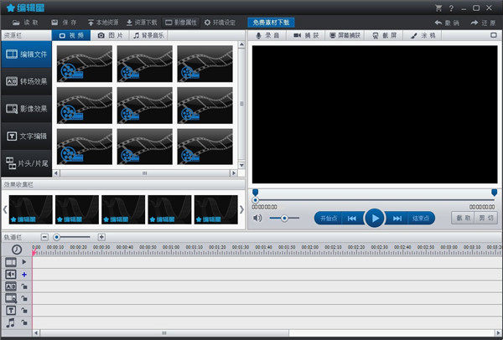Adjust the preview volume slider
This screenshot has height=340, width=503.
tap(285, 218)
